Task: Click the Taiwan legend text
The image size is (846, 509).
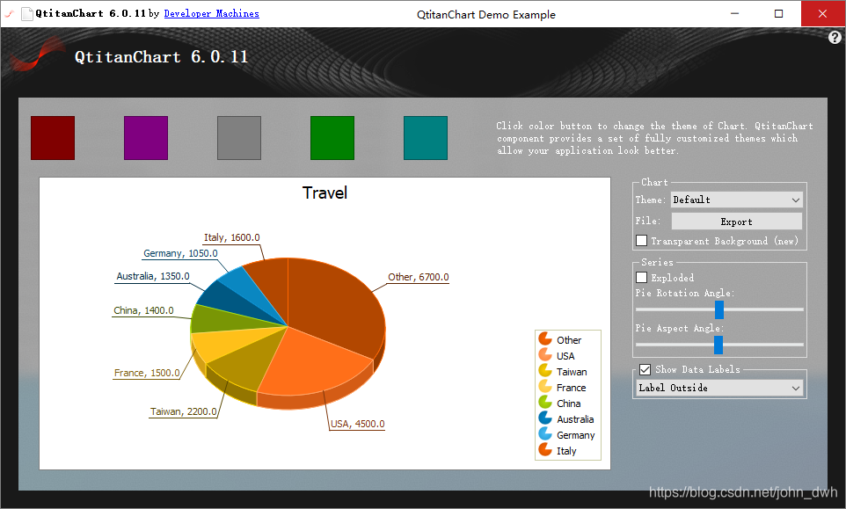Action: pyautogui.click(x=572, y=372)
